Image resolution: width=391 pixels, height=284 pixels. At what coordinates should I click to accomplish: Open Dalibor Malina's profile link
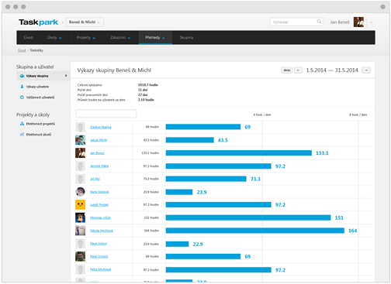click(101, 127)
